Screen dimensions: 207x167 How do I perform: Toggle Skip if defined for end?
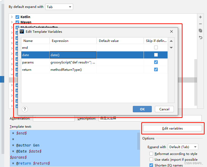pos(156,47)
